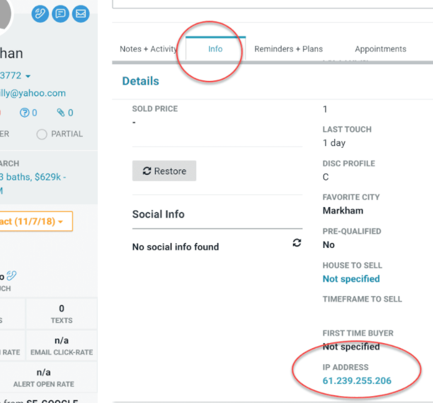Open the orange contact date dropdown
Screen dimensions: 433x403
[x=36, y=221]
